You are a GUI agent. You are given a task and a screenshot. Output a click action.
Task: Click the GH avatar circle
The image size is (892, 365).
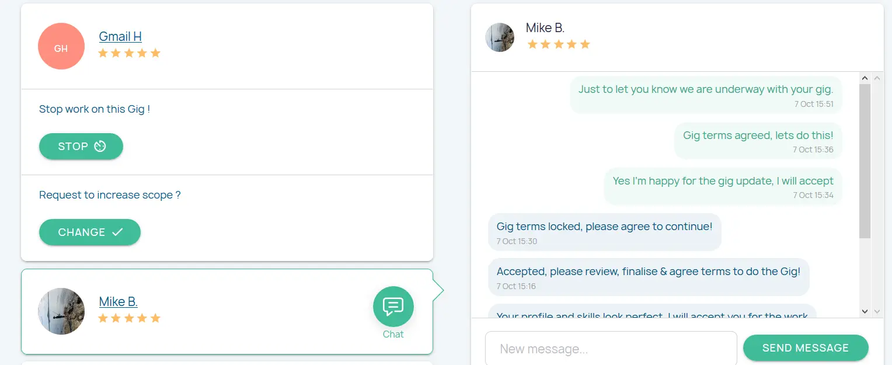click(61, 46)
